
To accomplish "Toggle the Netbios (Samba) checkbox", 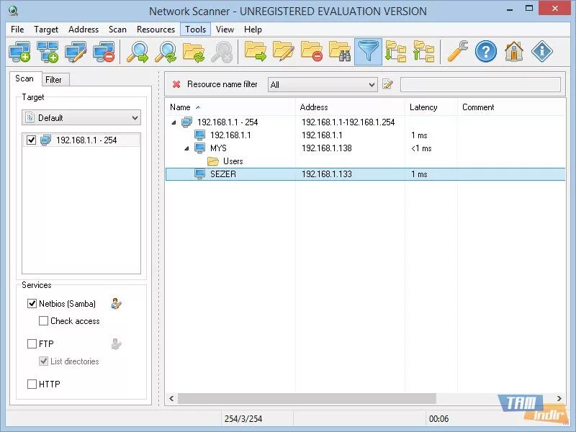I will tap(32, 303).
